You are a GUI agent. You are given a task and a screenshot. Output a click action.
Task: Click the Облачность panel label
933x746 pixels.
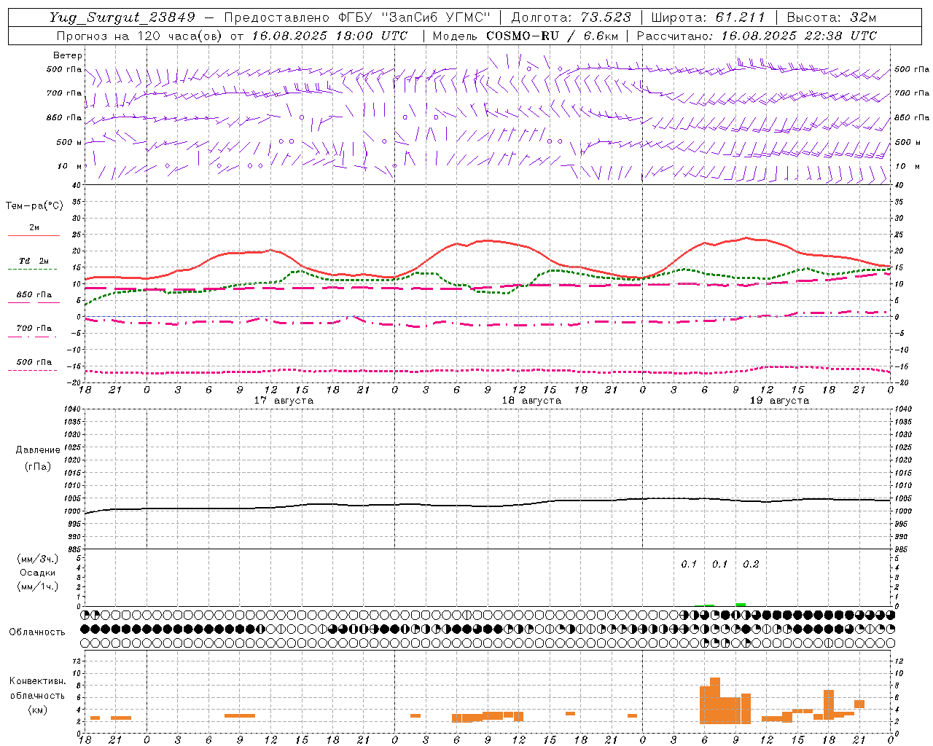37,632
